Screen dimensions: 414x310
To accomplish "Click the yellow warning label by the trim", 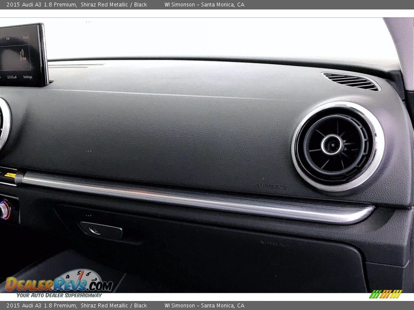I will coord(10,175).
